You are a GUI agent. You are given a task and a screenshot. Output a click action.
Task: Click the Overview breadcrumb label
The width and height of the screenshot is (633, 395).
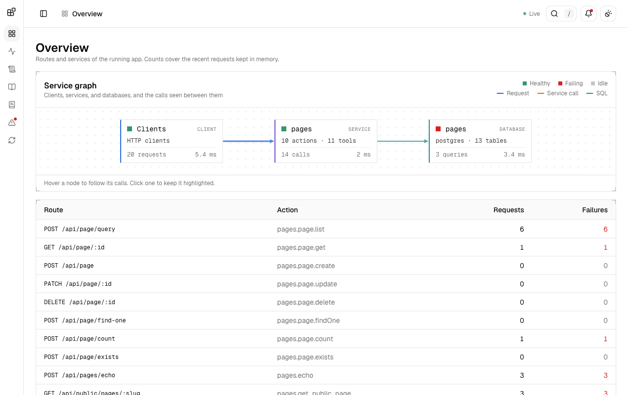coord(87,14)
